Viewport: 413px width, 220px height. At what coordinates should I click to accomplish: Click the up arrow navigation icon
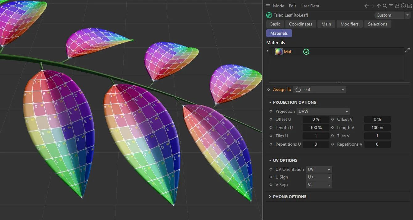[378, 6]
